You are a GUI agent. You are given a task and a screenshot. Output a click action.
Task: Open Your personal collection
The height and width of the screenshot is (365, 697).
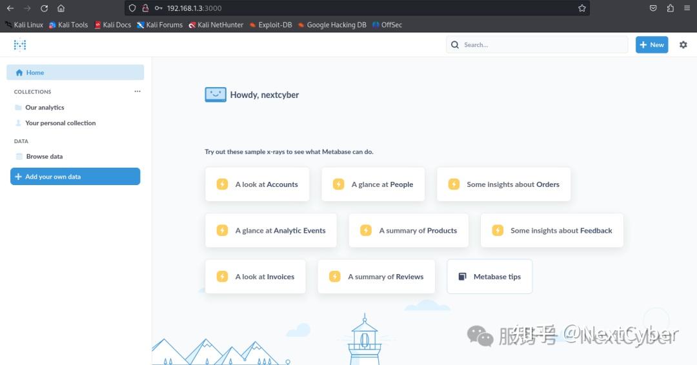click(60, 123)
